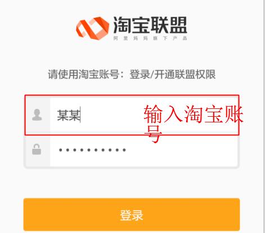
Task: Click the gray scrollbar strip at right edge
Action: tap(264, 116)
